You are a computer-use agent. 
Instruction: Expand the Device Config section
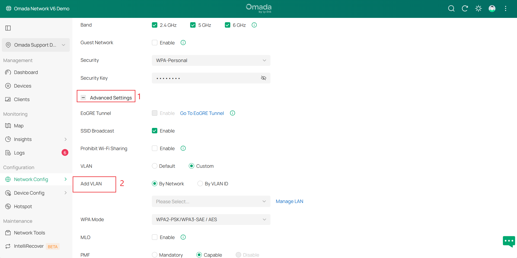click(29, 193)
